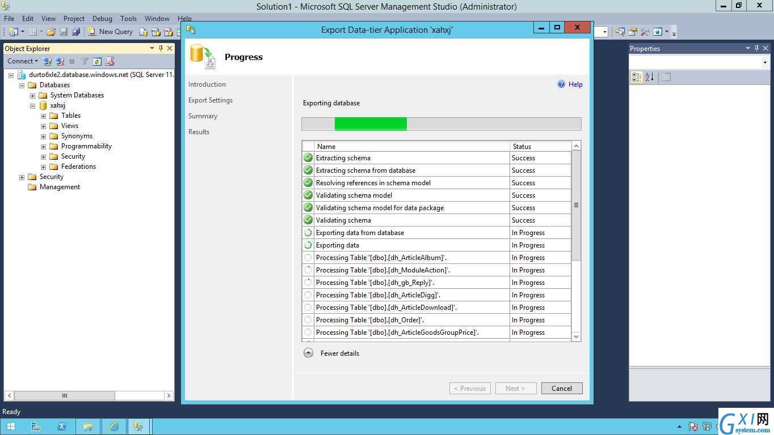This screenshot has height=435, width=774.
Task: Click the Name column header
Action: 413,146
